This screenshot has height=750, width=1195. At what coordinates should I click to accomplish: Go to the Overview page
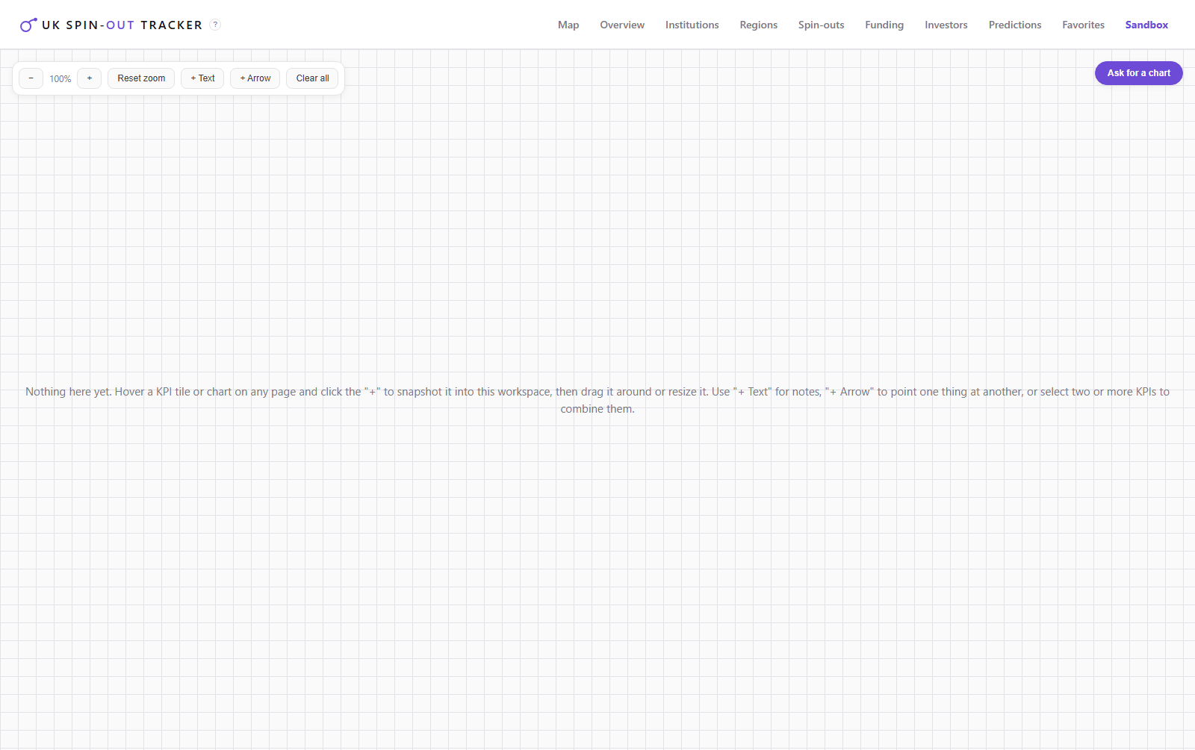[x=622, y=25]
